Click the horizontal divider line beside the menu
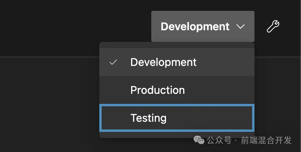Image resolution: width=301 pixels, height=152 pixels. pyautogui.click(x=50, y=57)
